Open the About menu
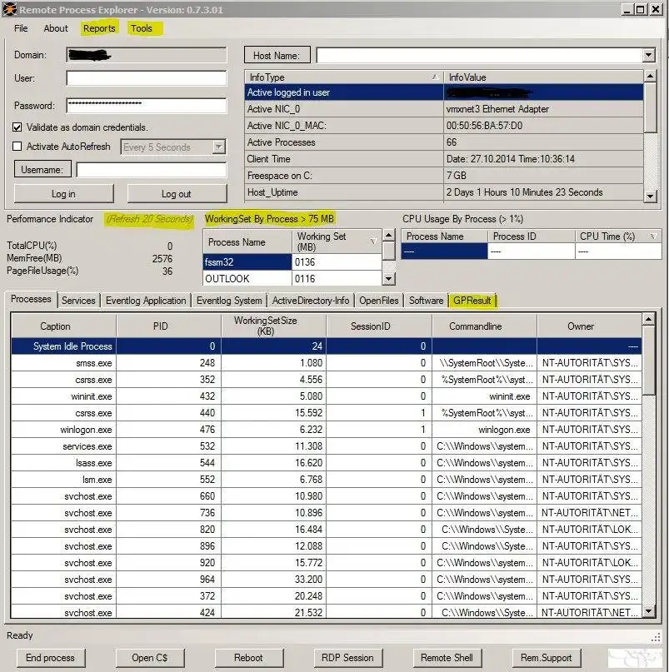 [x=56, y=28]
